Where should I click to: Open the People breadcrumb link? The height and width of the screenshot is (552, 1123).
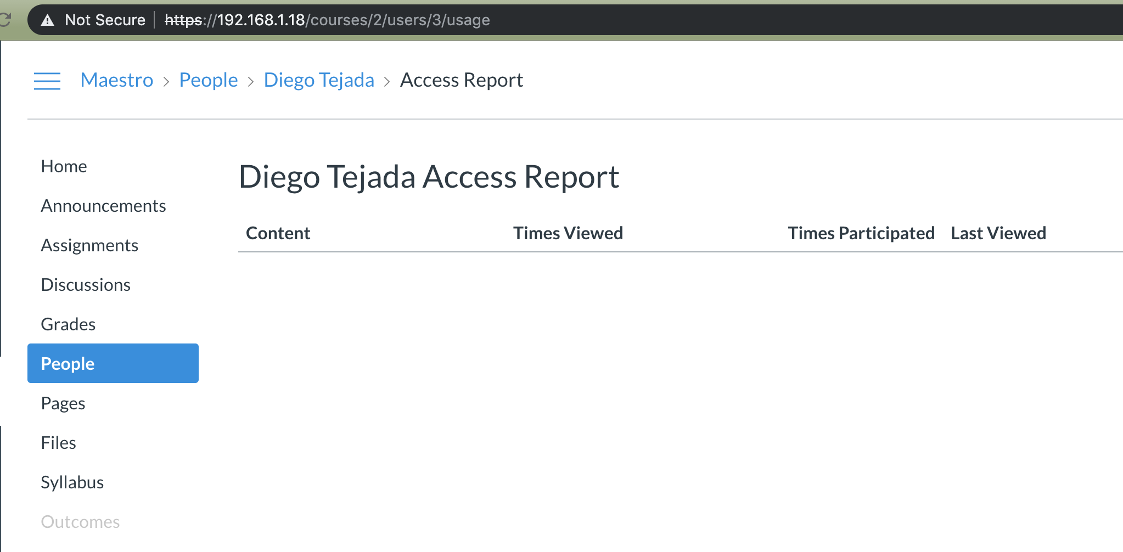click(209, 80)
